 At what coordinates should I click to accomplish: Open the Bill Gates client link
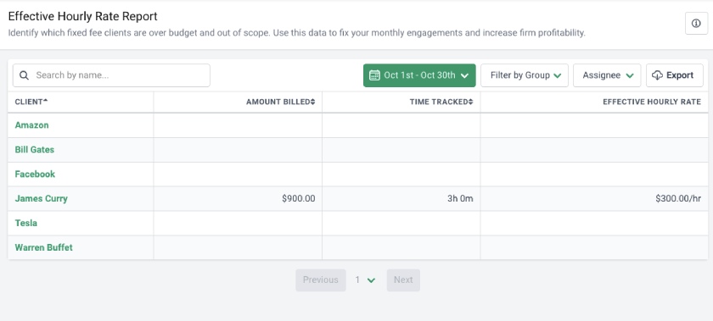pos(35,149)
